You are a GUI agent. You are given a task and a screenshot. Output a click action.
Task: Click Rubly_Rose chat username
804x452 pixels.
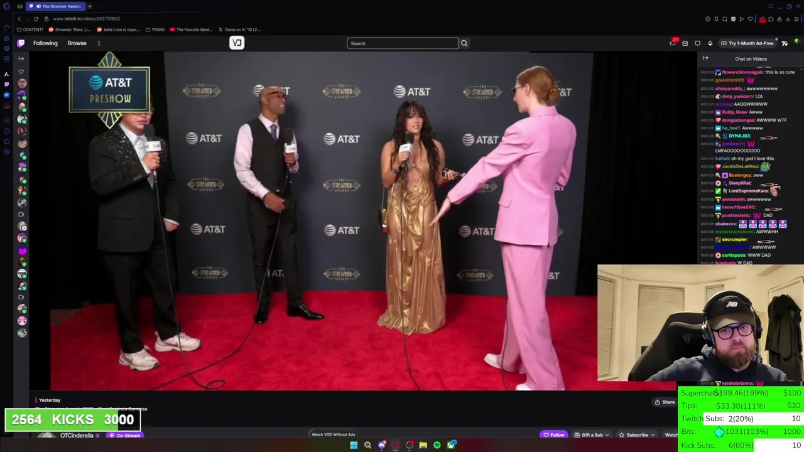(734, 112)
